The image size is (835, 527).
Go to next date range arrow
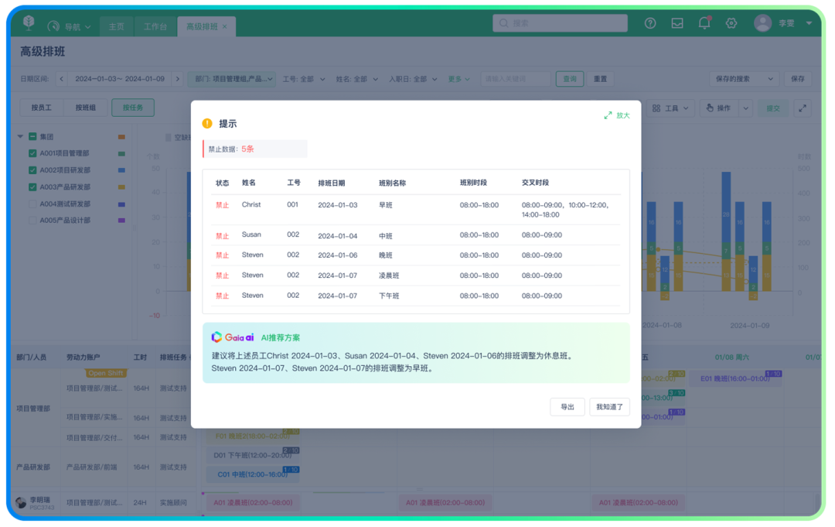coord(178,79)
